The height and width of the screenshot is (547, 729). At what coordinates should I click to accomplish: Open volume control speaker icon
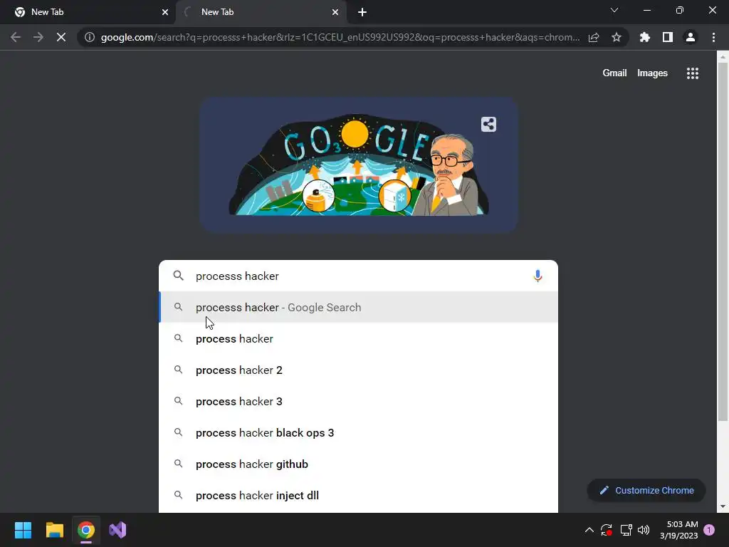coord(644,530)
